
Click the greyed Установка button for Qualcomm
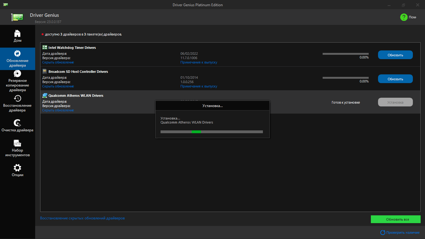pyautogui.click(x=395, y=102)
